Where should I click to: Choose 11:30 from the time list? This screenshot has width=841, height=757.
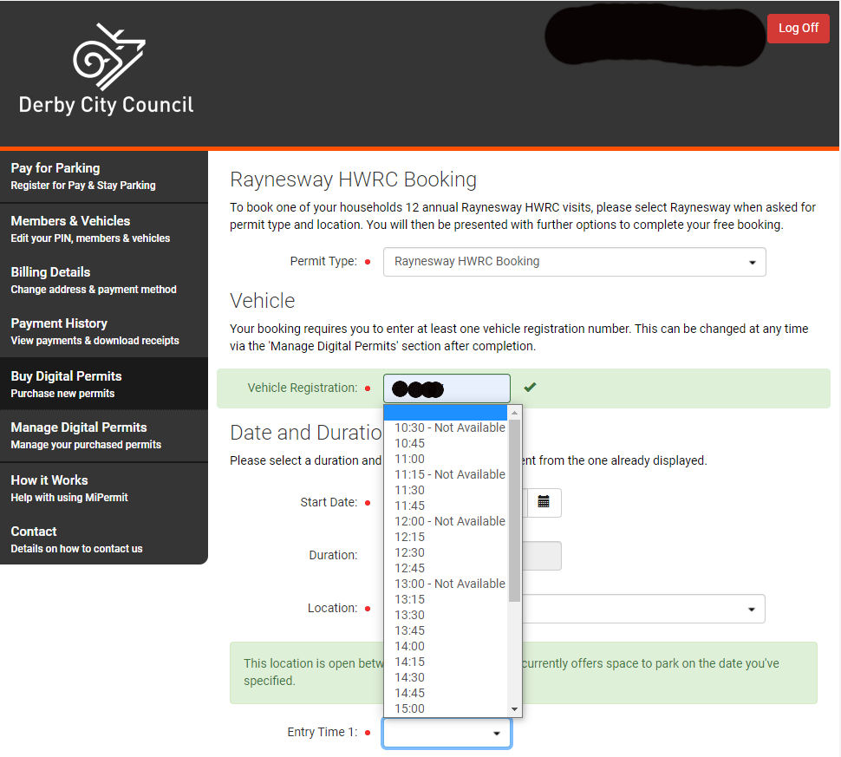tap(409, 490)
